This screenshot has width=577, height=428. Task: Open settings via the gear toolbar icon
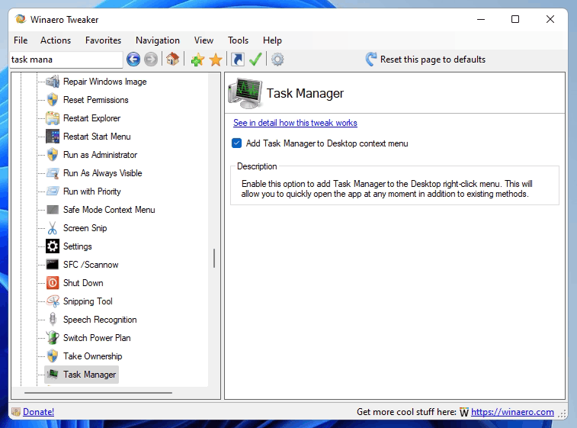tap(277, 60)
